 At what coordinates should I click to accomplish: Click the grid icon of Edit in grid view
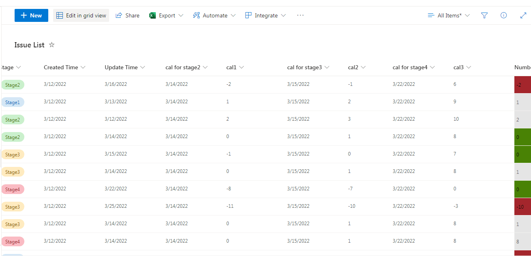60,15
